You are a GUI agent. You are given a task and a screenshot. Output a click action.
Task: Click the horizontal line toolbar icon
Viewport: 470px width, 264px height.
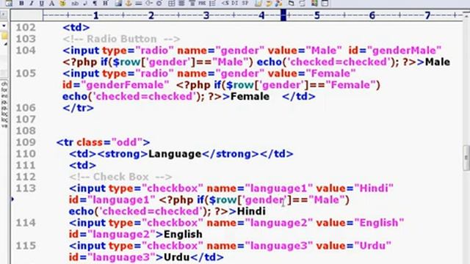coord(139,3)
